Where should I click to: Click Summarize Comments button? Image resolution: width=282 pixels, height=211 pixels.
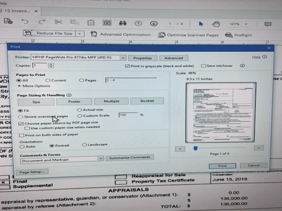(x=130, y=157)
